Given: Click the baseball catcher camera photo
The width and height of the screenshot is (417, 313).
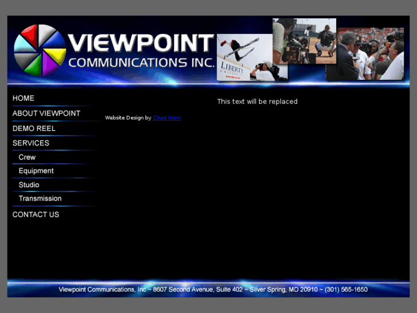Looking at the screenshot, I should [304, 41].
